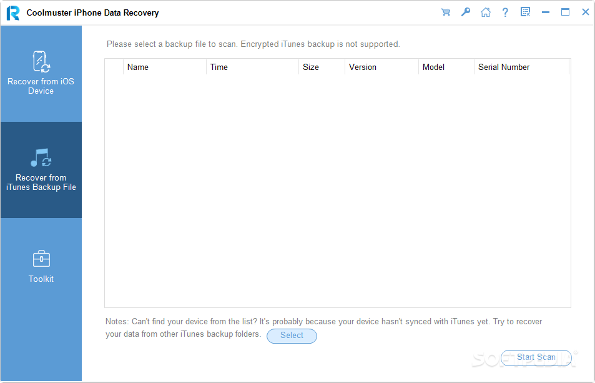
Task: Open help question mark icon
Action: [x=505, y=12]
